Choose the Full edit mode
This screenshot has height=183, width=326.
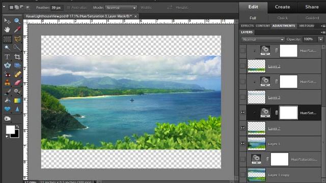point(253,18)
